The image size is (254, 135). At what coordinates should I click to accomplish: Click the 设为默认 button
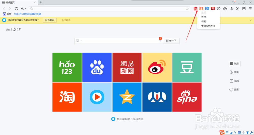click(50, 20)
